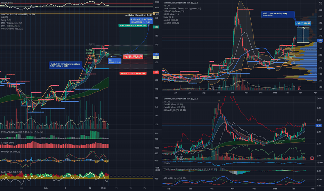Screen dimensions: 324x191
Task: Click the red Stop label of long position
Action: point(133,73)
